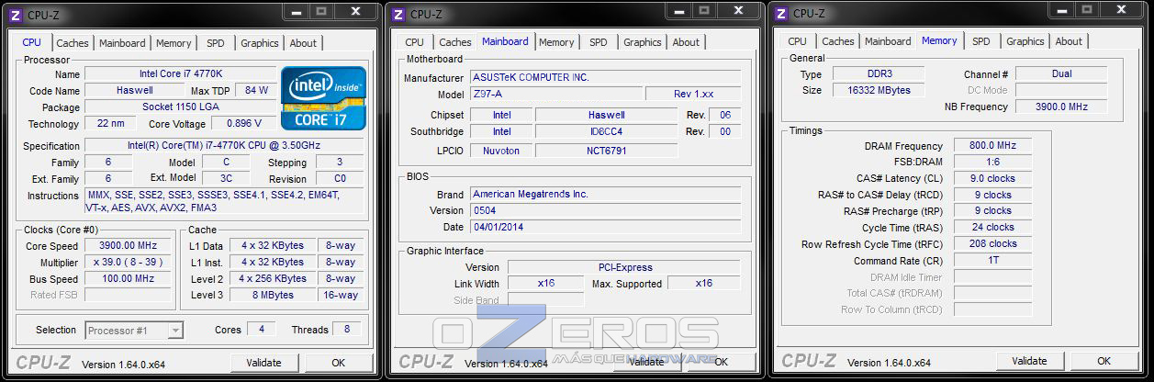Switch to Memory tab in middle CPU-Z window
Screen dimensions: 1154x382
pyautogui.click(x=556, y=42)
